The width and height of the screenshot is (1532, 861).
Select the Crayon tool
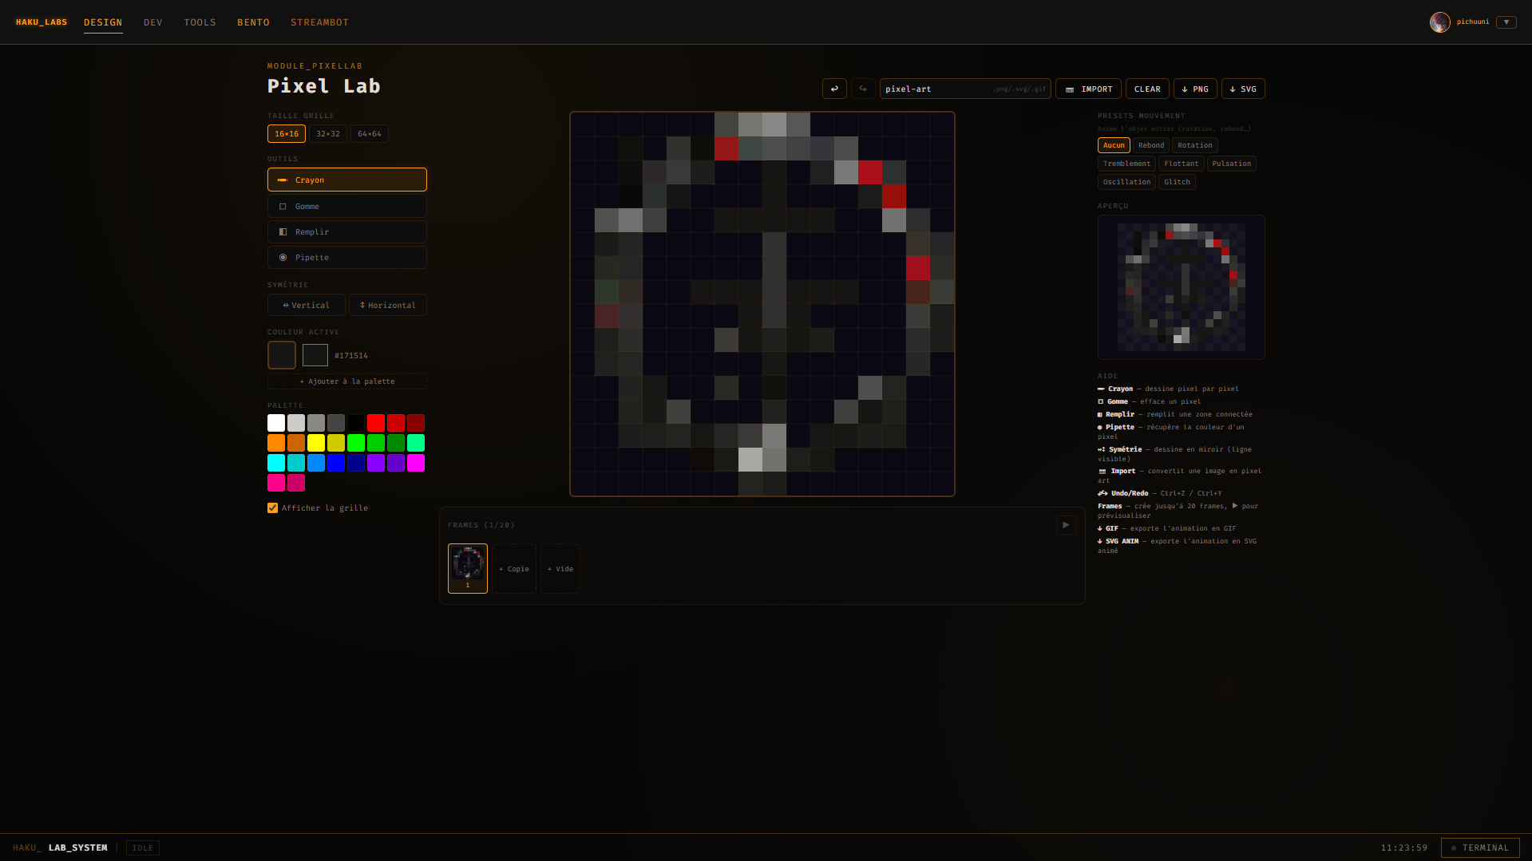pyautogui.click(x=346, y=180)
